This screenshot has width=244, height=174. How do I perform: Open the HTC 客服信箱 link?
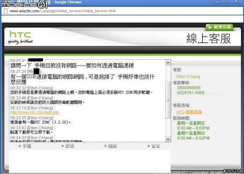pos(189,112)
